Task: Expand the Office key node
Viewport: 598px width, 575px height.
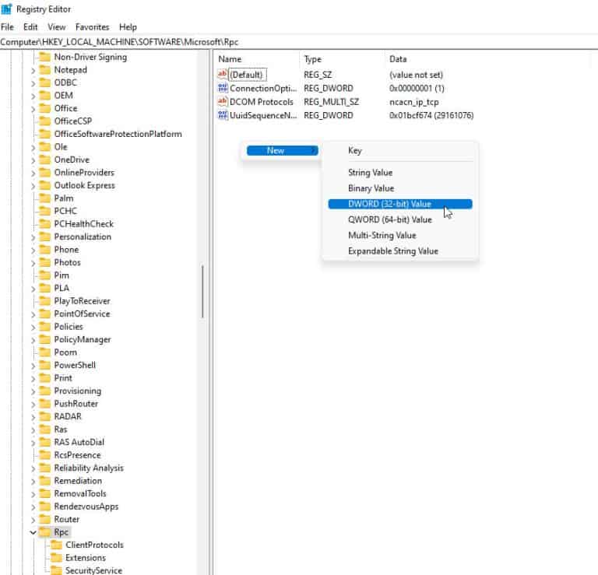Action: point(33,108)
